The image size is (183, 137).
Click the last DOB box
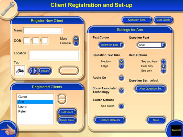click(45, 41)
